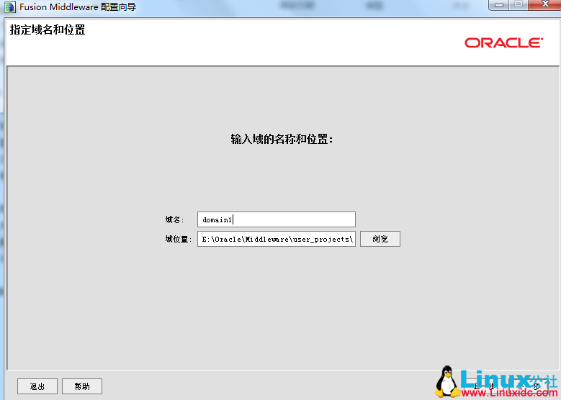Click the 退出 exit button
561x400 pixels.
tap(37, 386)
